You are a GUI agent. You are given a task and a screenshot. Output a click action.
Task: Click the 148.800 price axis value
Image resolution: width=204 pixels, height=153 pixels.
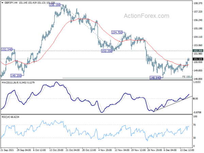pyautogui.click(x=198, y=79)
